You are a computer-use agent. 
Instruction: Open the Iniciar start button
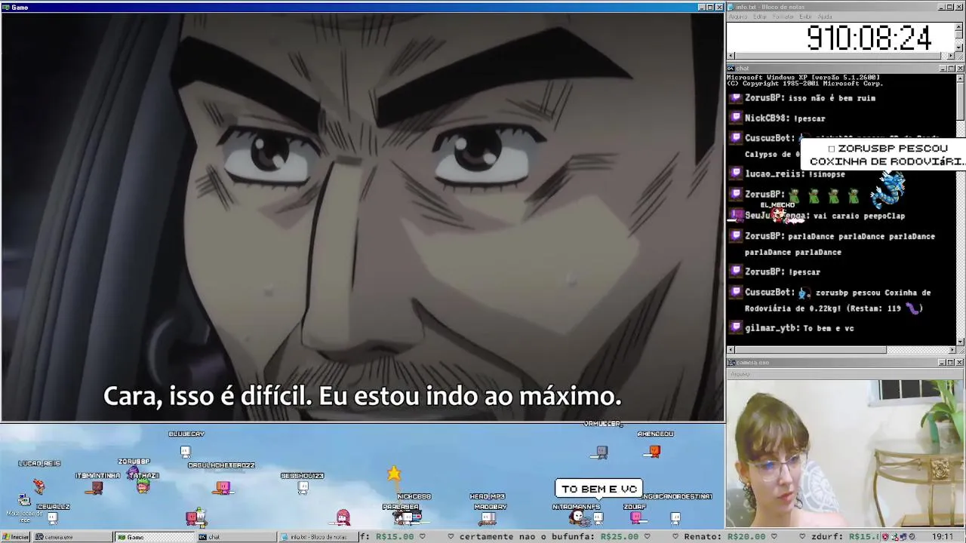tap(15, 537)
